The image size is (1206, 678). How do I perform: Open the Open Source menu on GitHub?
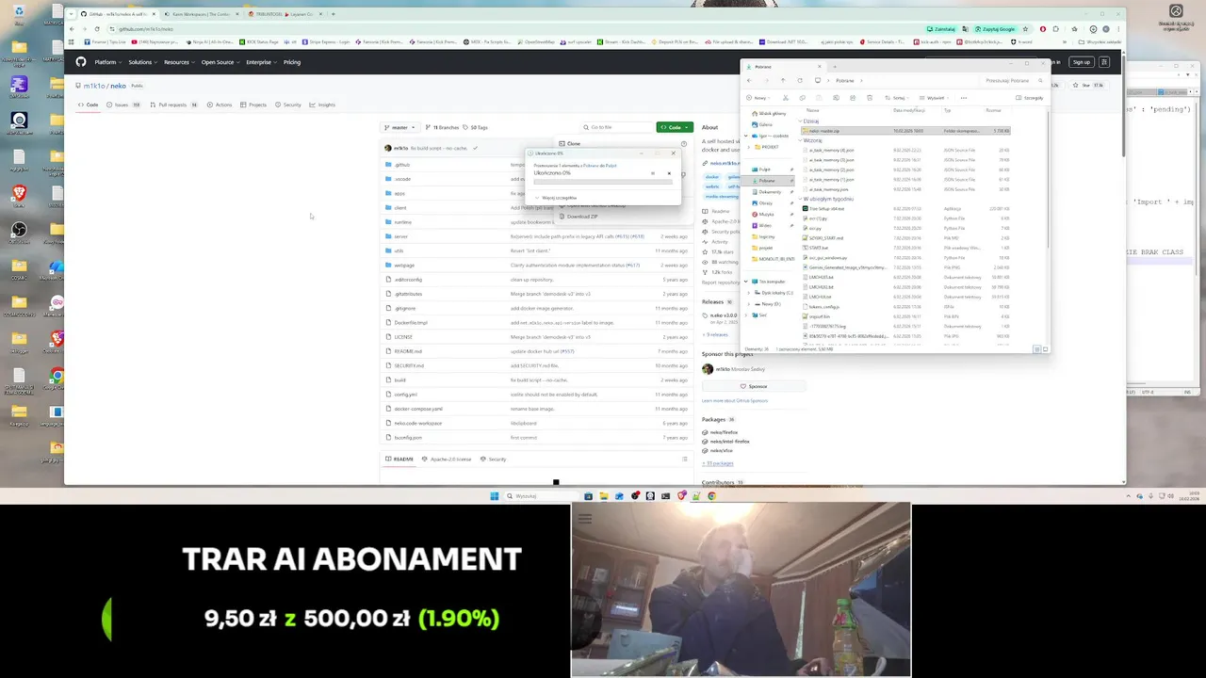[x=220, y=62]
